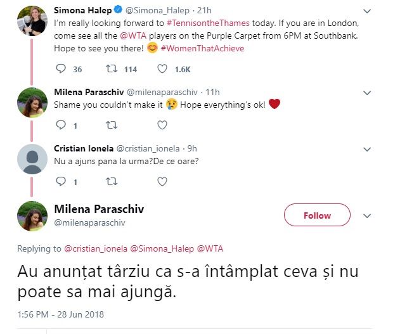Retweet Simona Halep's tweet
400x334 pixels.
click(x=113, y=68)
